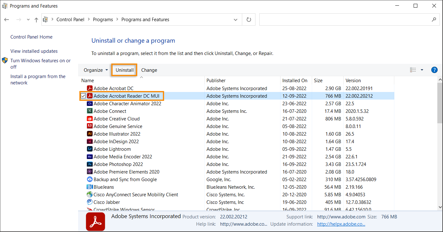Open the address bar dropdown chevron
This screenshot has height=232, width=443.
[235, 19]
